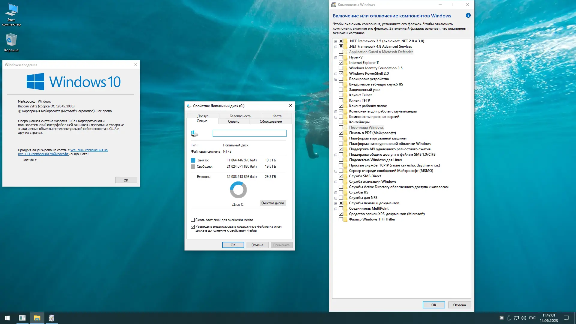Open File Explorer from the taskbar

click(x=37, y=318)
